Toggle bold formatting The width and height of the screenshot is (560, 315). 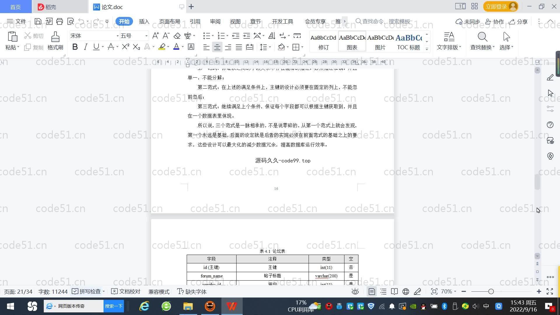(x=75, y=47)
